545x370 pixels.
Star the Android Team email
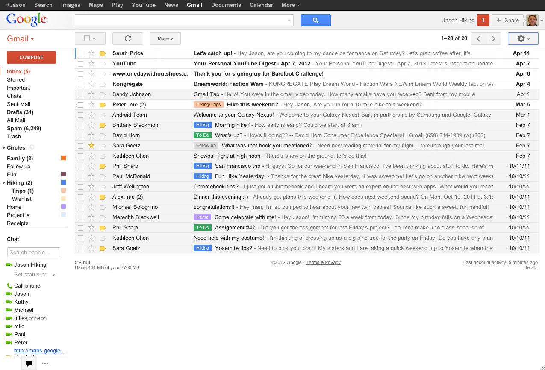click(91, 115)
